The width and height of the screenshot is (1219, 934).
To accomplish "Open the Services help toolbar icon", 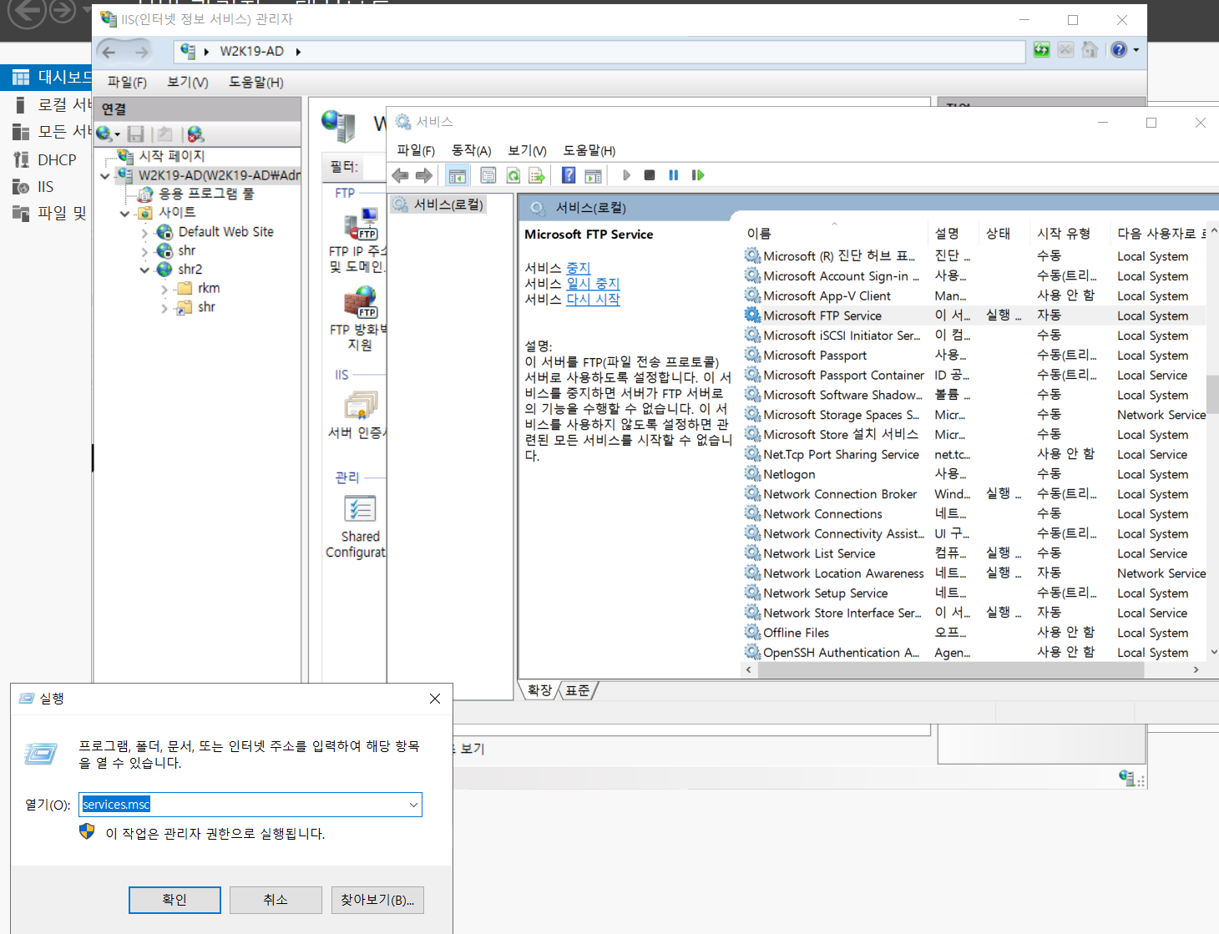I will point(569,175).
